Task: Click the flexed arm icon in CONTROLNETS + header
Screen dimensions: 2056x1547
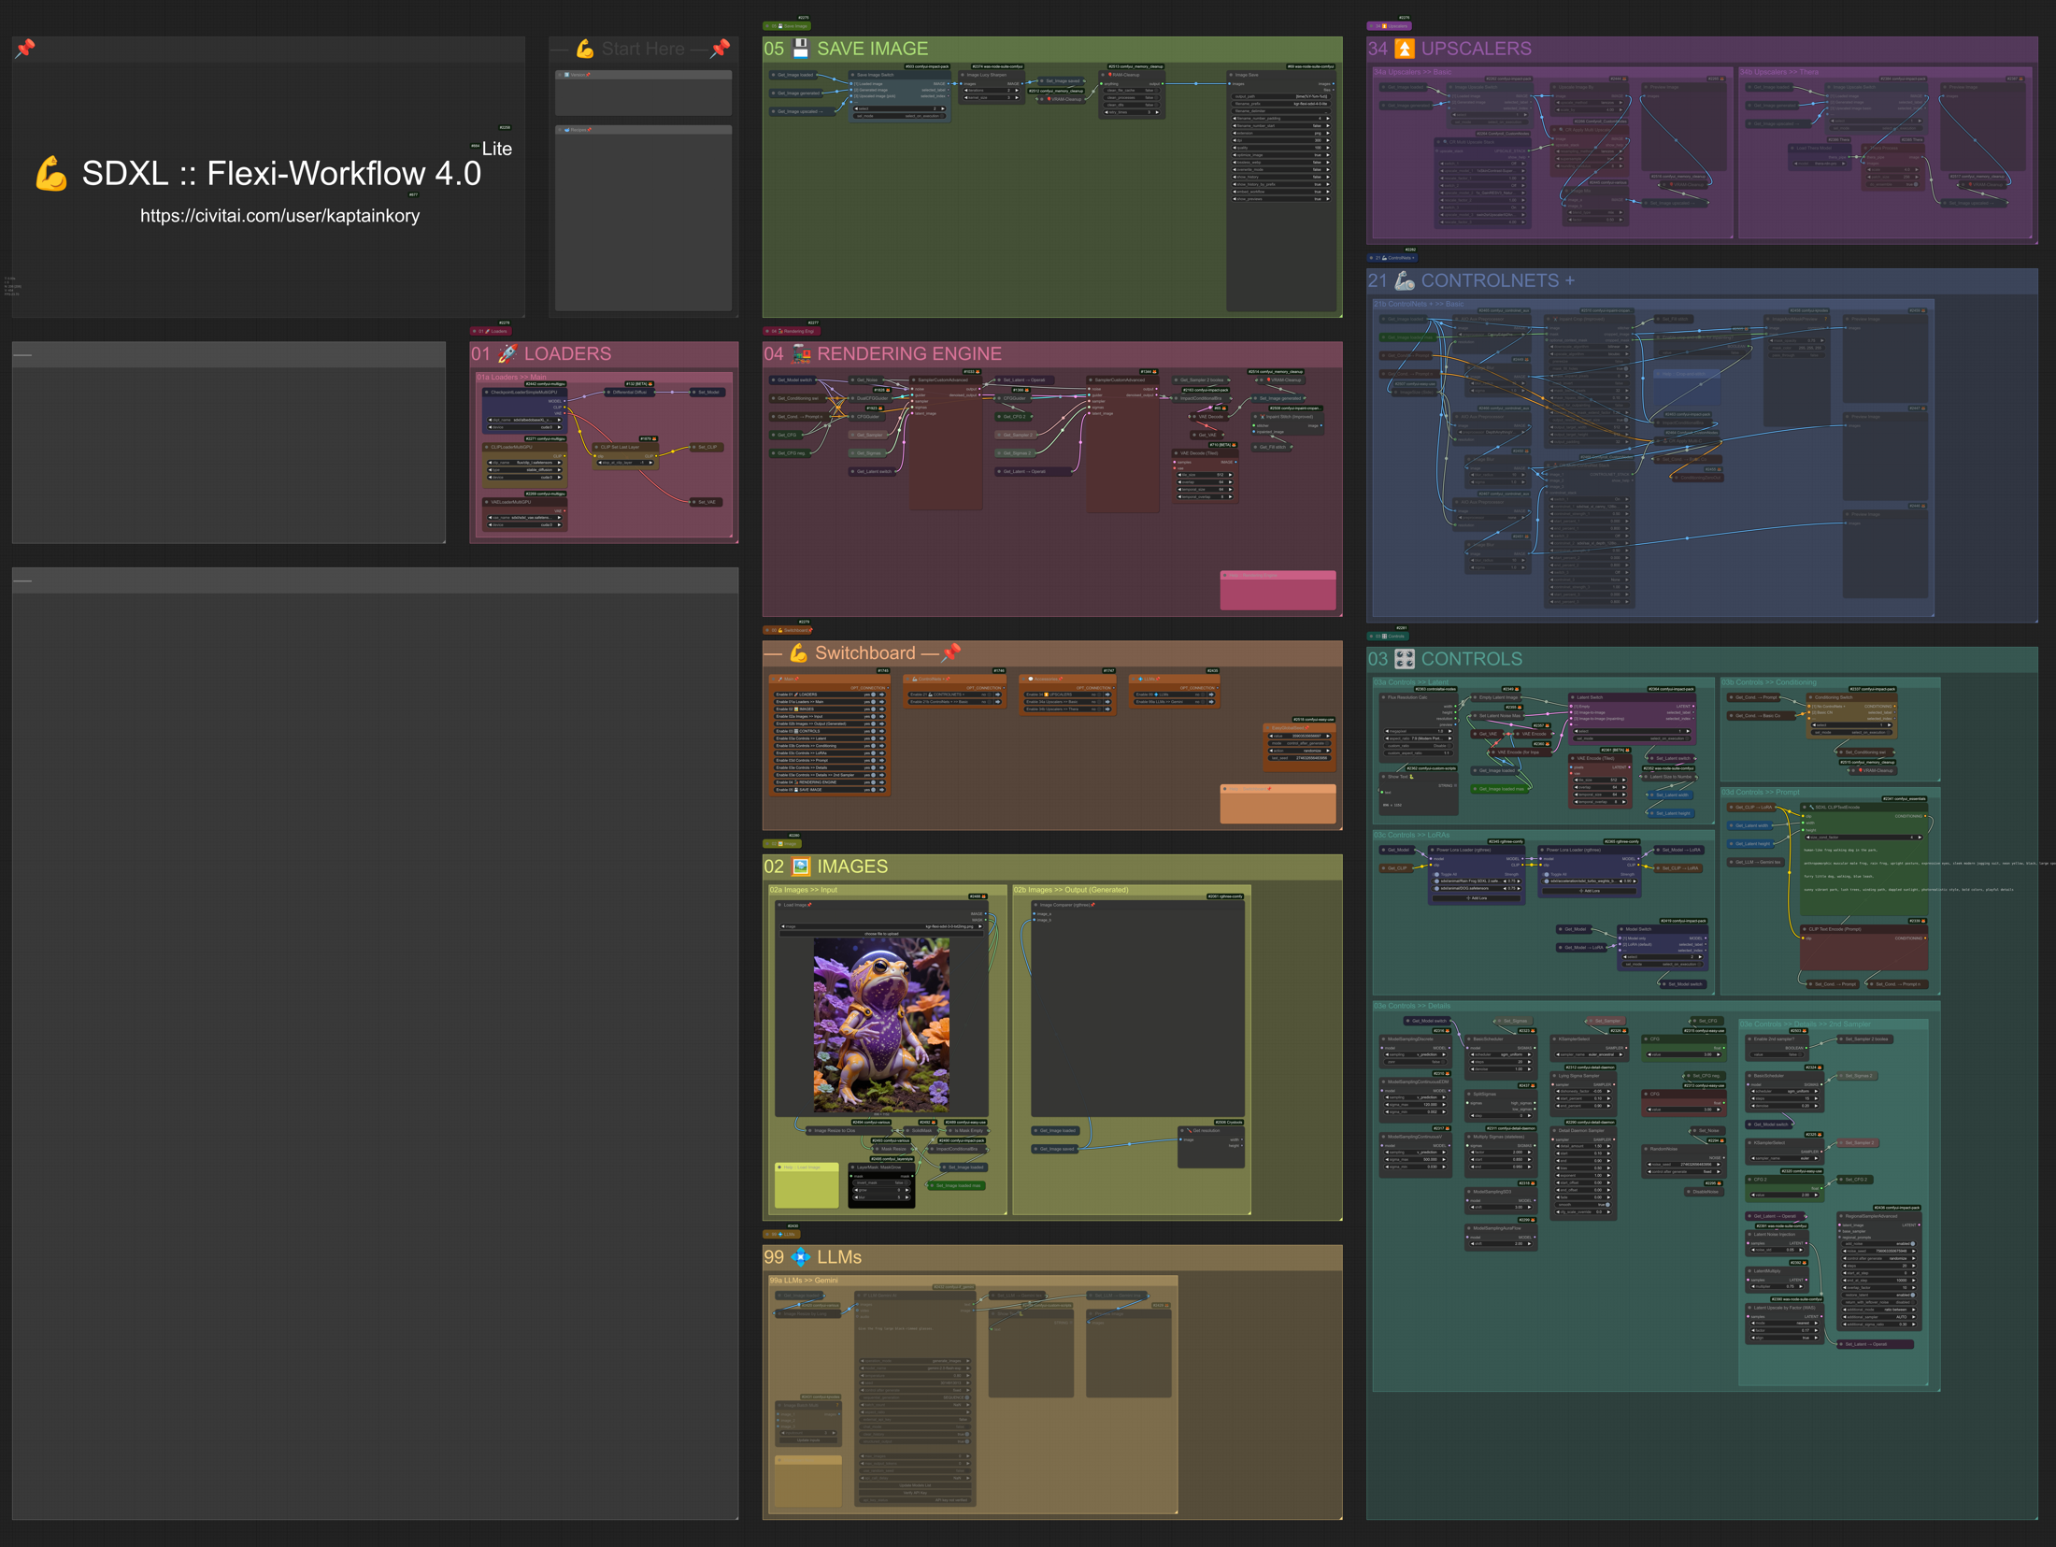Action: coord(1405,280)
